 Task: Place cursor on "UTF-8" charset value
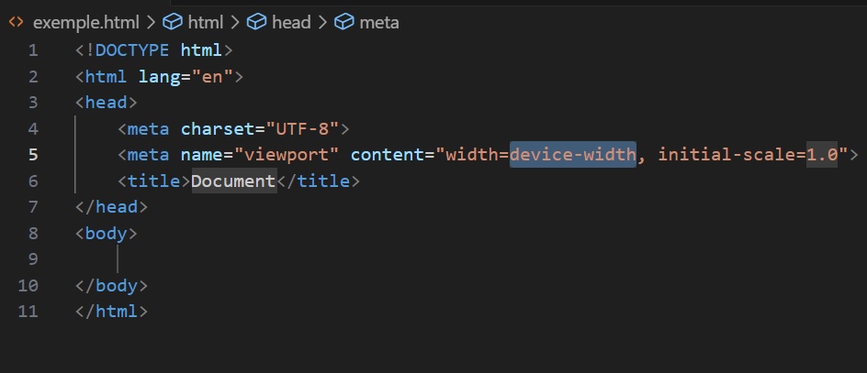[302, 128]
